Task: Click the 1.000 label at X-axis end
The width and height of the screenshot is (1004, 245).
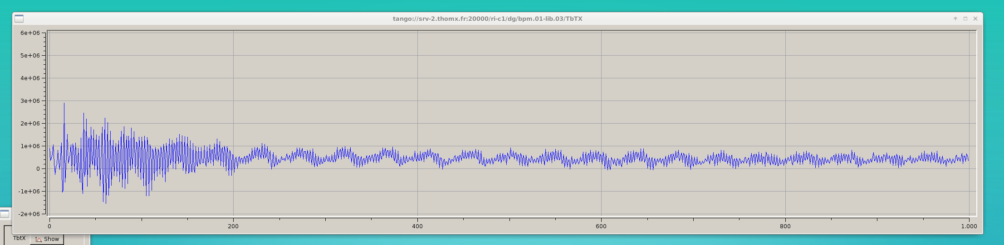Action: click(x=969, y=226)
